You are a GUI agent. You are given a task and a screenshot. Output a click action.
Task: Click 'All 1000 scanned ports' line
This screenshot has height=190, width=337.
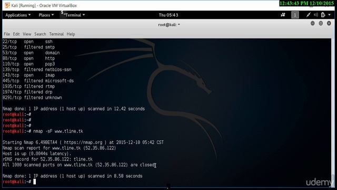78,165
